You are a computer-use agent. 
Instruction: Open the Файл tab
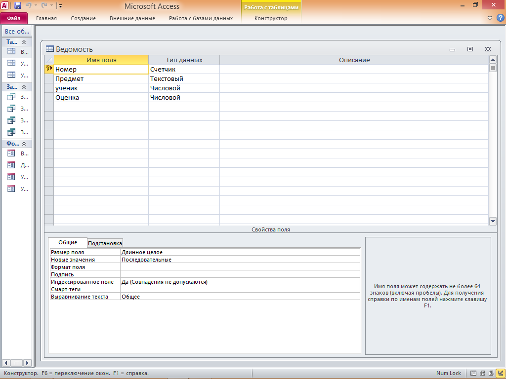[14, 18]
